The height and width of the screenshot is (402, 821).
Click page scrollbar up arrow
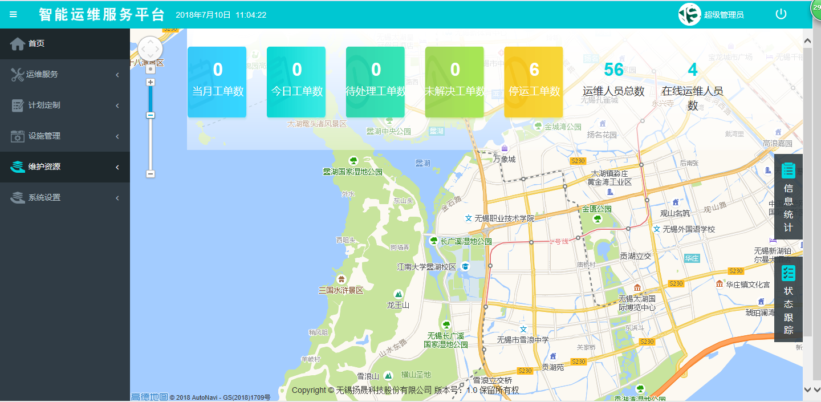[807, 41]
